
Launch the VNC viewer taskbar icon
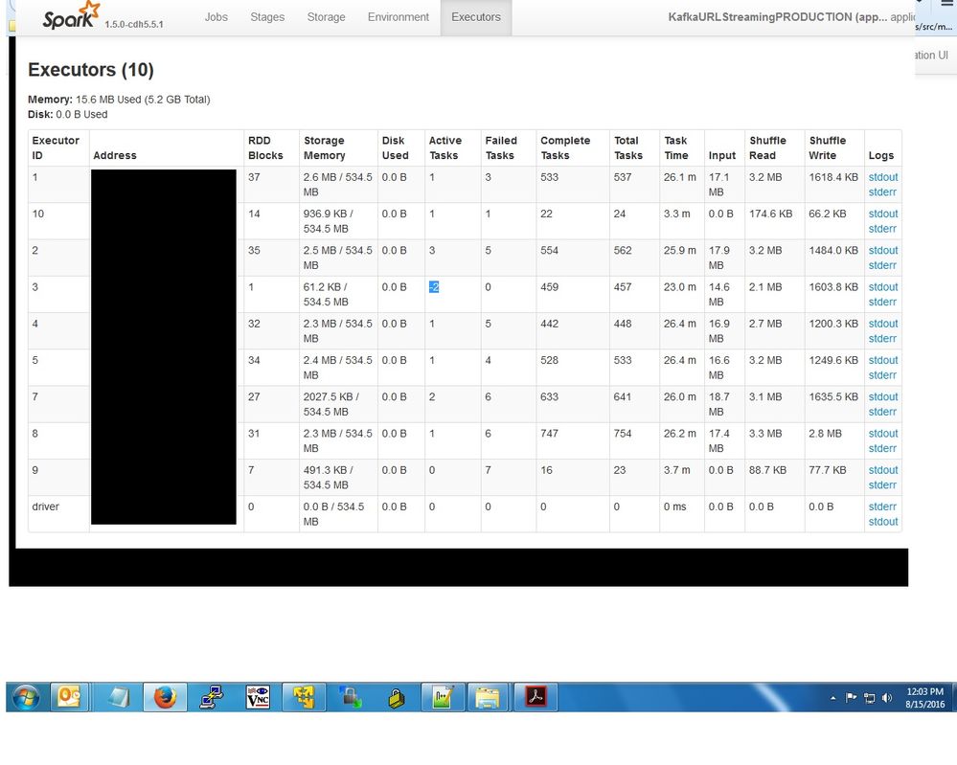click(x=258, y=697)
